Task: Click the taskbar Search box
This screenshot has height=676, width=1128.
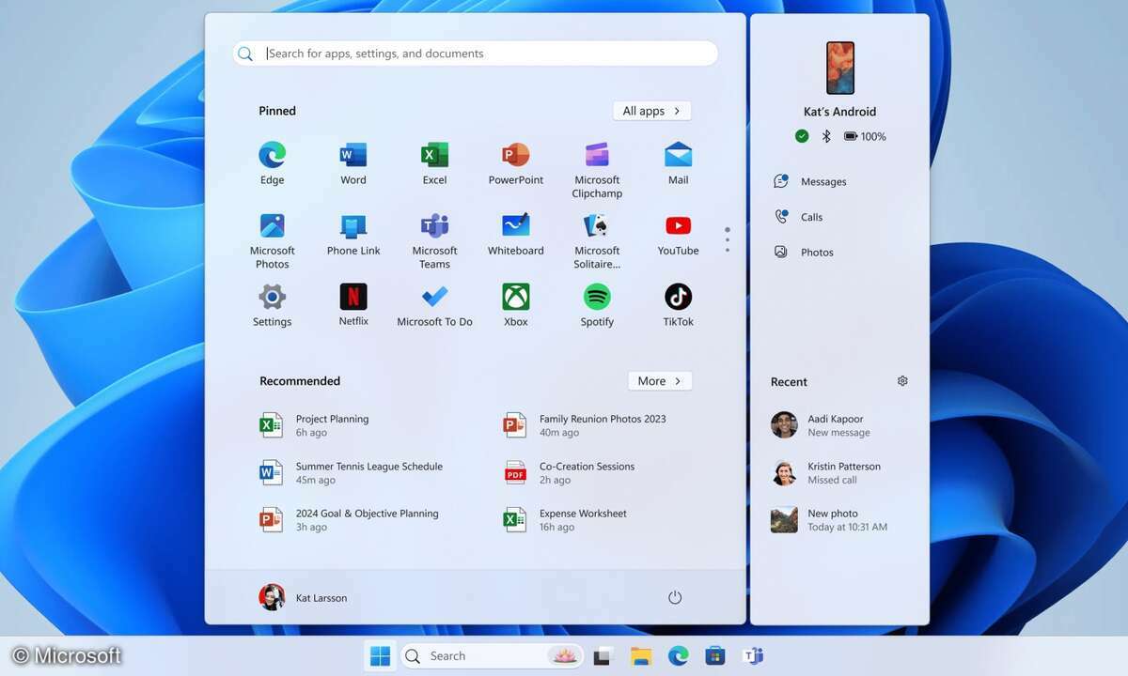Action: [493, 656]
